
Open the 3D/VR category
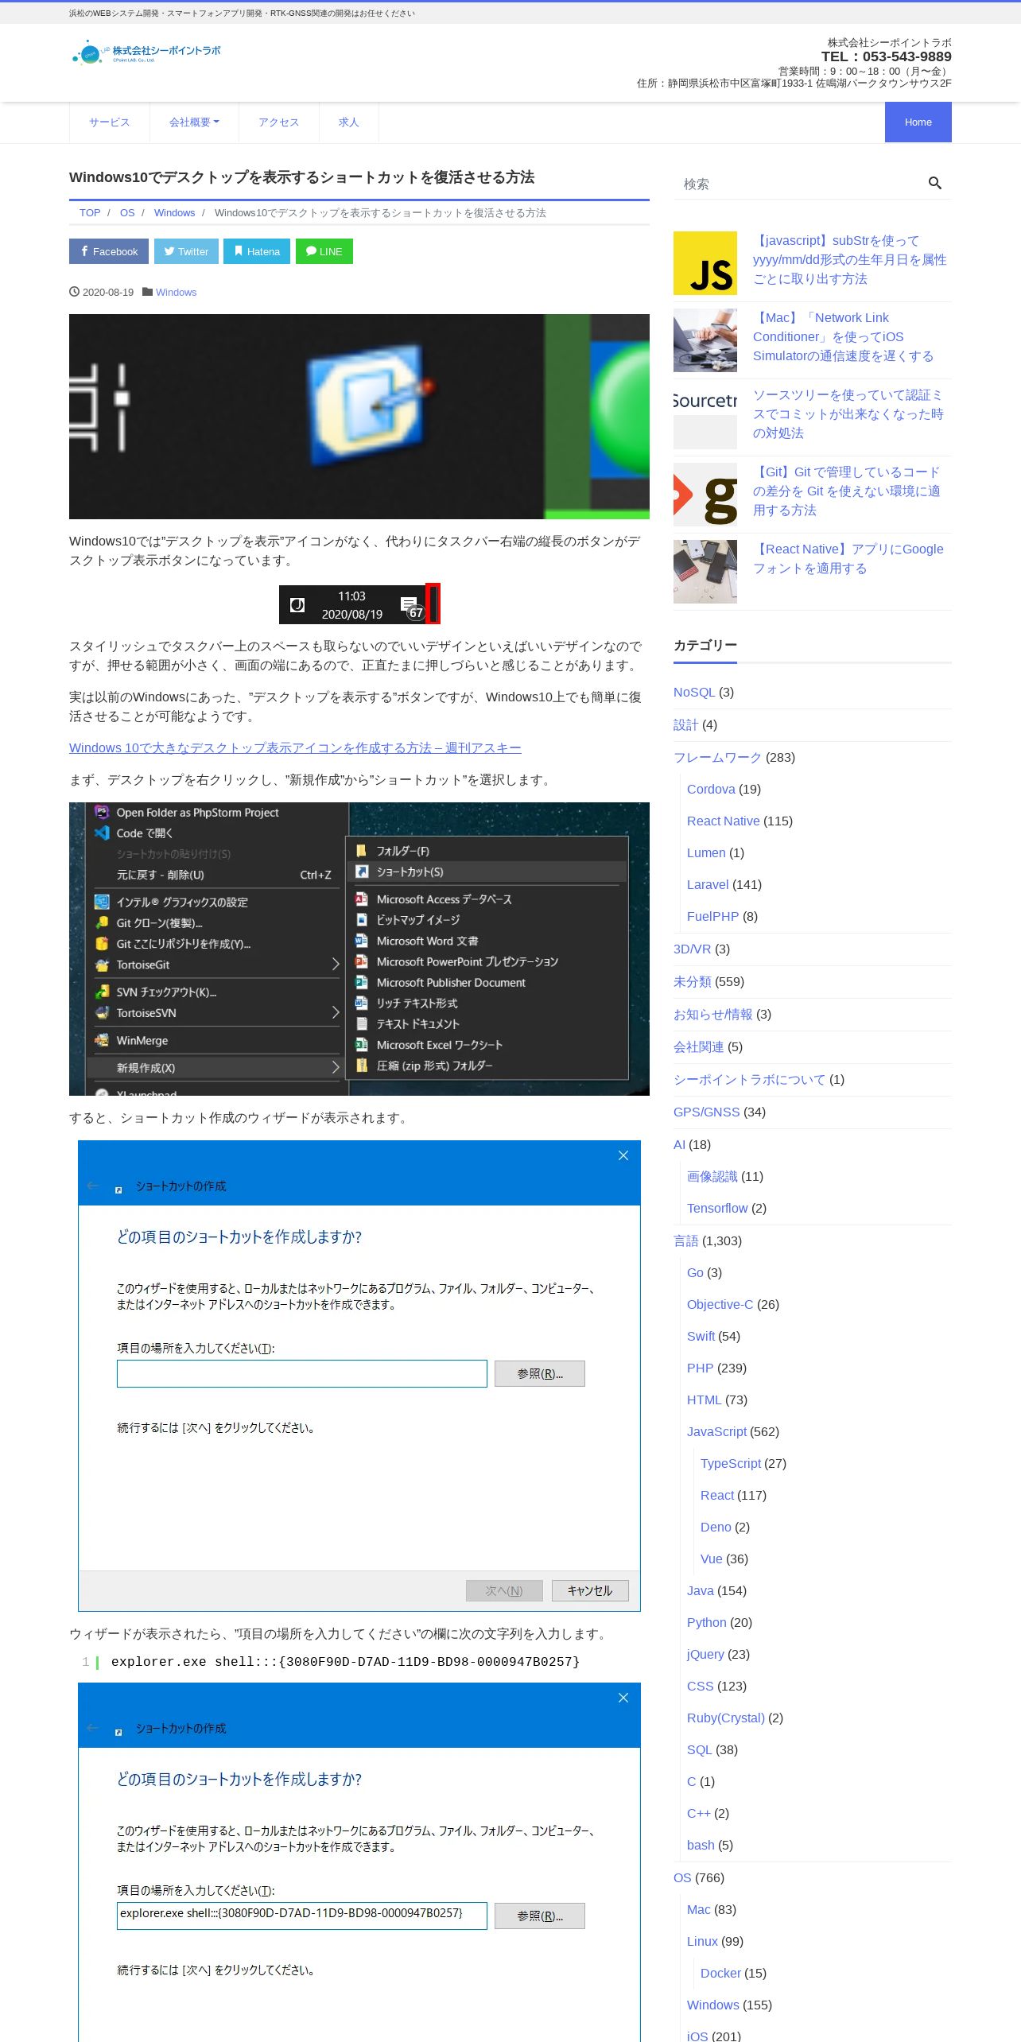point(693,949)
